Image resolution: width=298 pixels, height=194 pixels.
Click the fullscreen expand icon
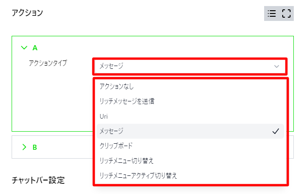[286, 14]
